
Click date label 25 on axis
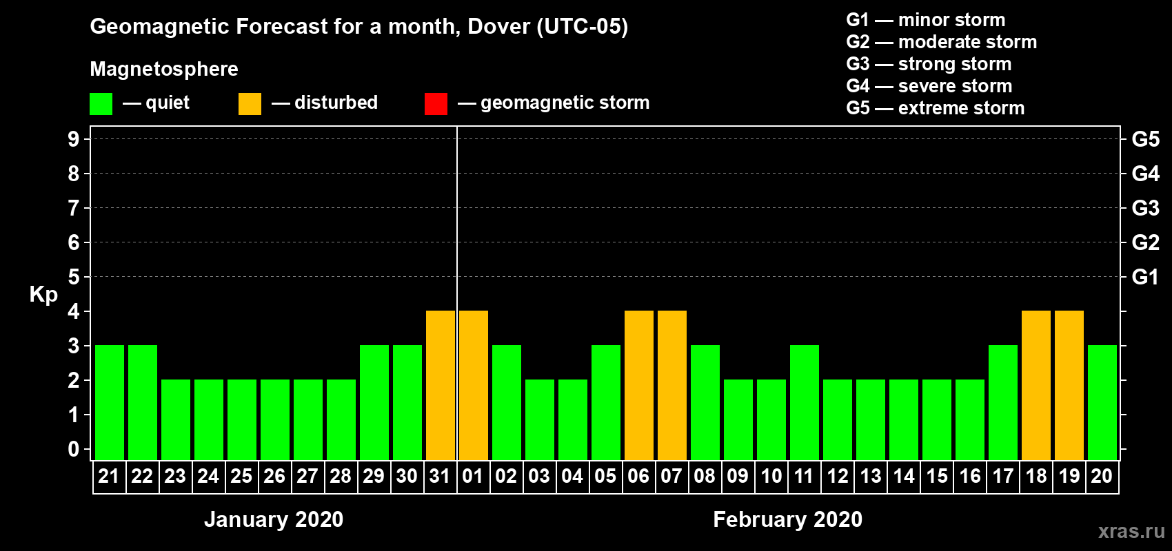241,476
